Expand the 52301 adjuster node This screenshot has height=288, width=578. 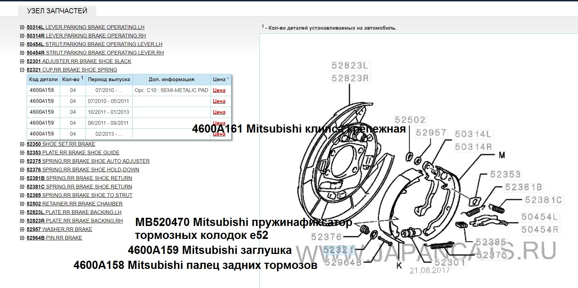pyautogui.click(x=22, y=61)
